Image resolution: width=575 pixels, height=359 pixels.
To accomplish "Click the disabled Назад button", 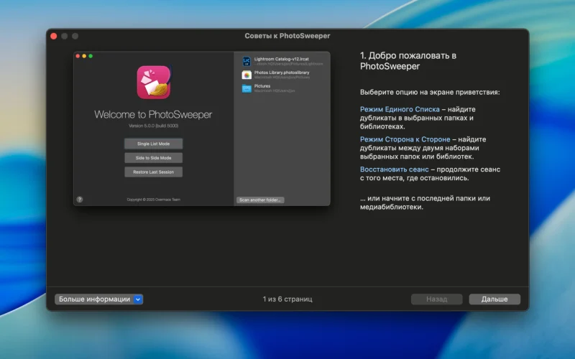I will 436,299.
